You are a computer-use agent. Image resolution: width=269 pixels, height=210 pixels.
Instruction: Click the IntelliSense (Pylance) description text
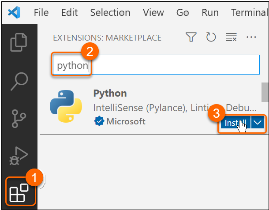[175, 108]
